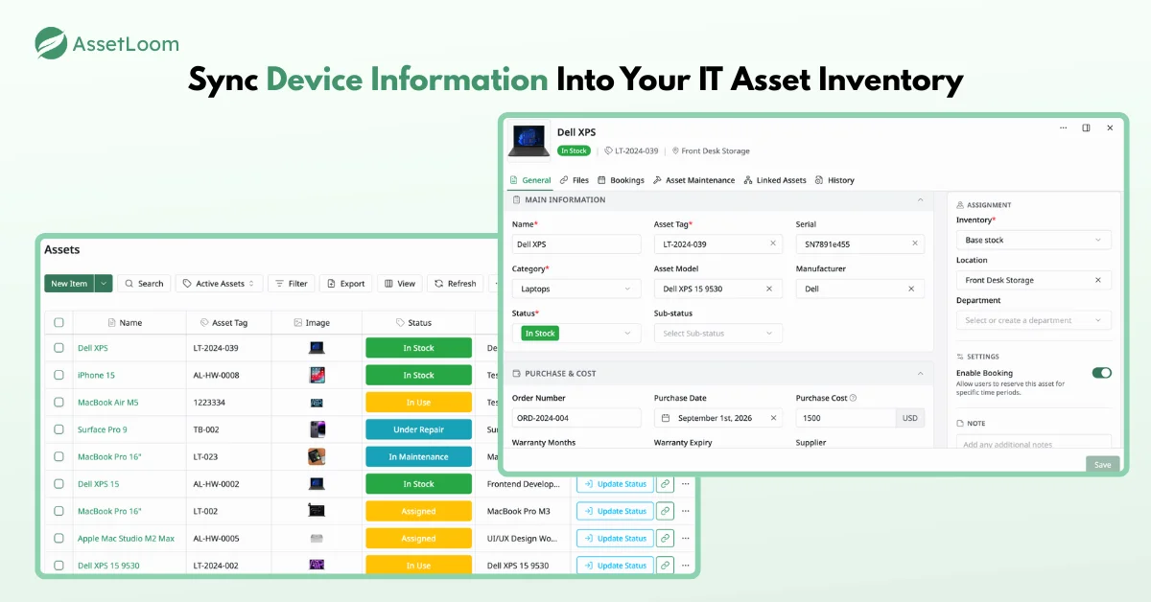Click the link icon in the Dell XPS 15 row
1151x602 pixels.
pos(665,484)
